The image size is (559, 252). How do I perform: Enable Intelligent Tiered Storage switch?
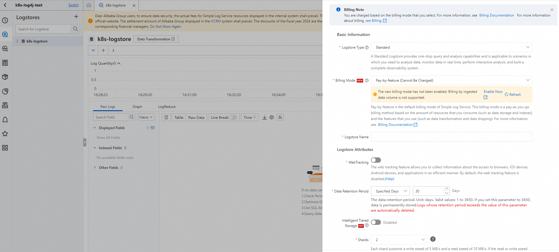(376, 222)
